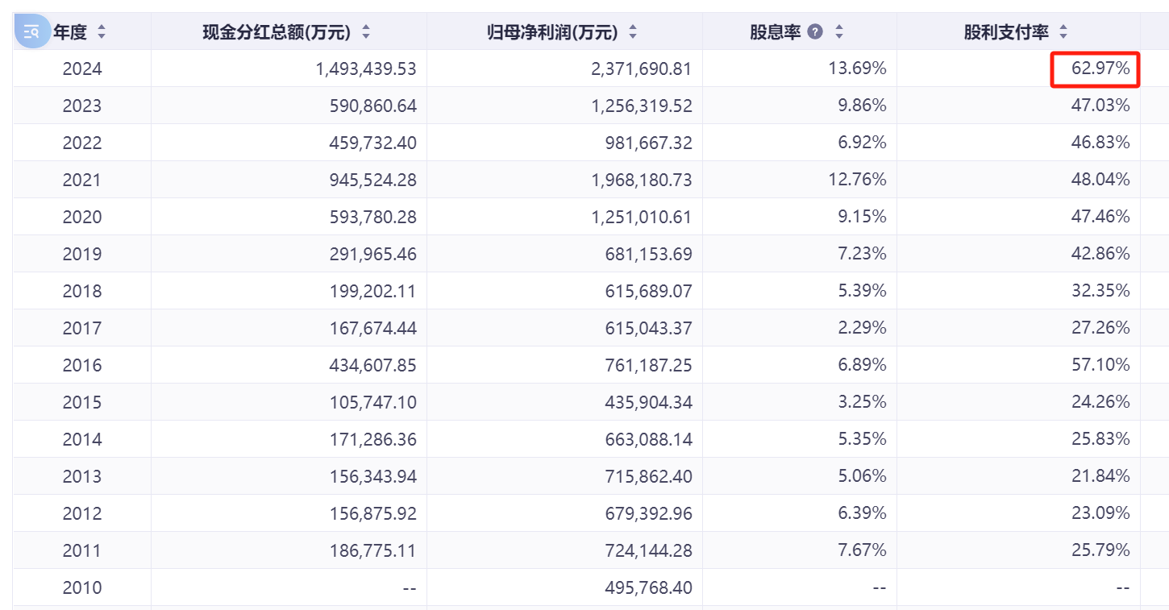
Task: Click the help question mark beside 股息率
Action: click(x=815, y=32)
